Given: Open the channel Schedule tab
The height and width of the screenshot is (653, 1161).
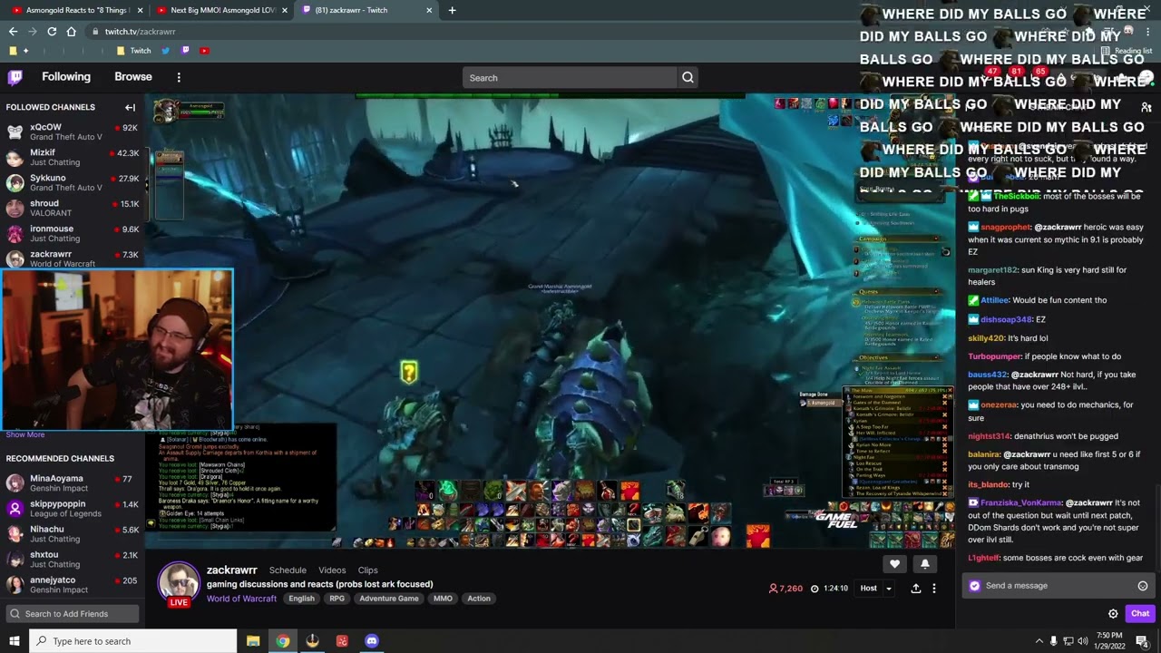Looking at the screenshot, I should pos(288,570).
